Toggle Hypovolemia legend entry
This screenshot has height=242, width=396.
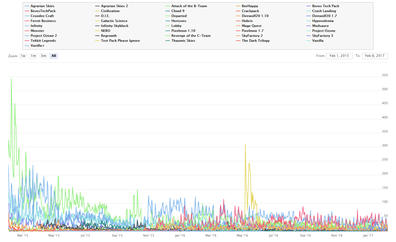[x=320, y=21]
